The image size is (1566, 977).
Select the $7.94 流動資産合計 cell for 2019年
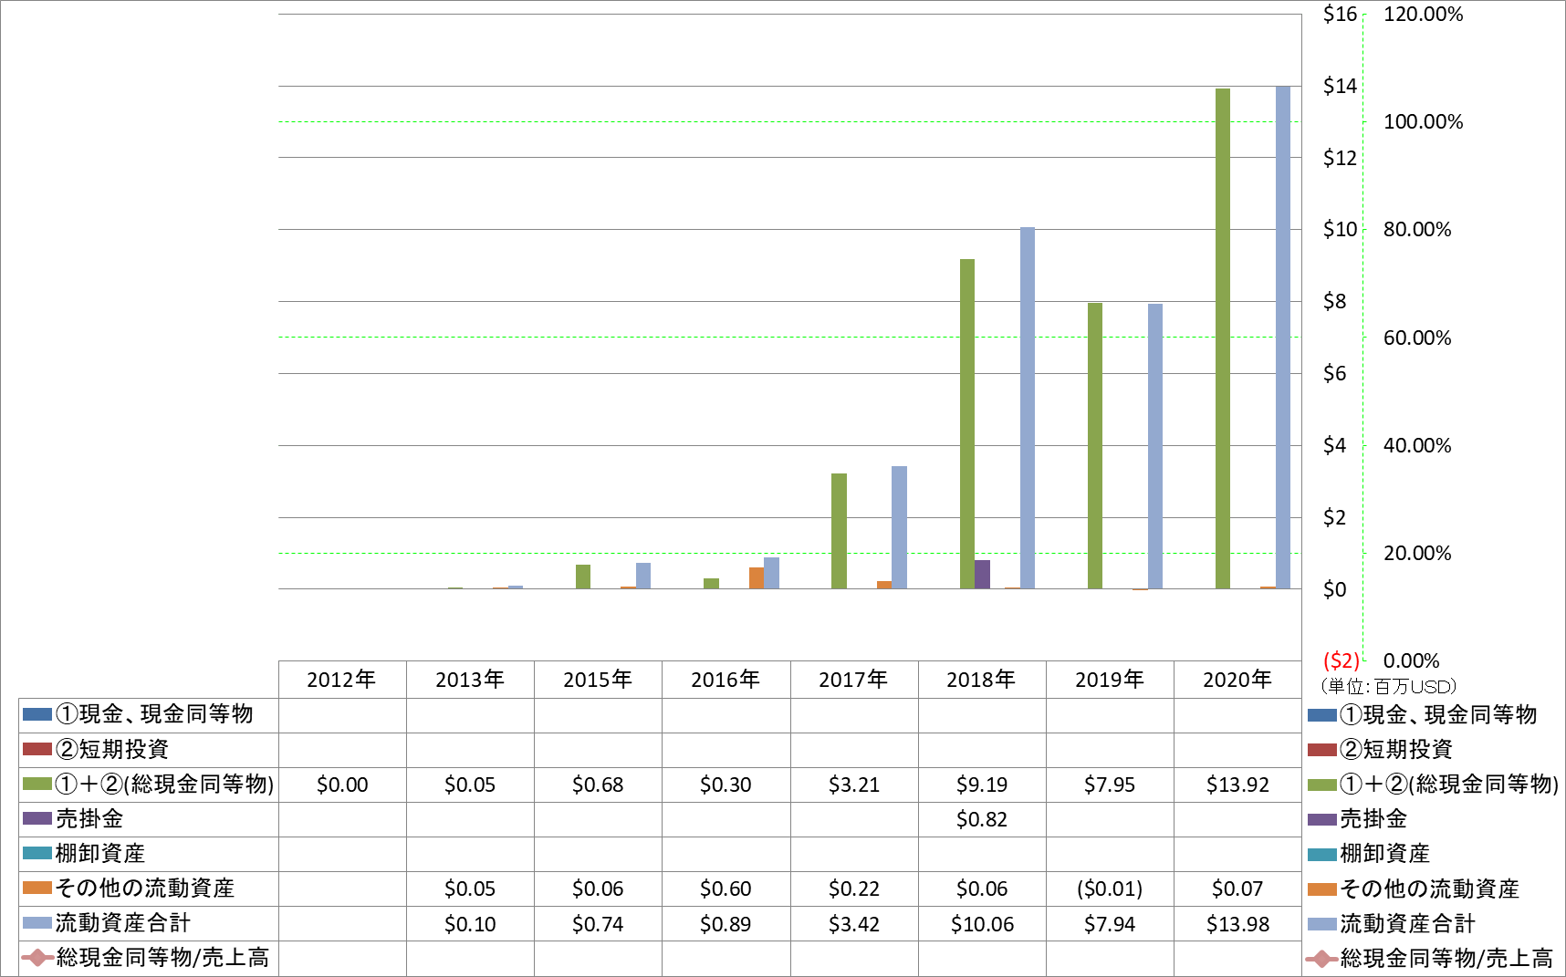[1110, 924]
